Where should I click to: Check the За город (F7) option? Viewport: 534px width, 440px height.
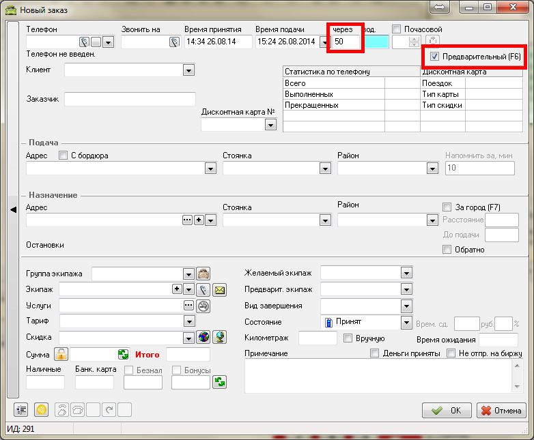pyautogui.click(x=447, y=207)
